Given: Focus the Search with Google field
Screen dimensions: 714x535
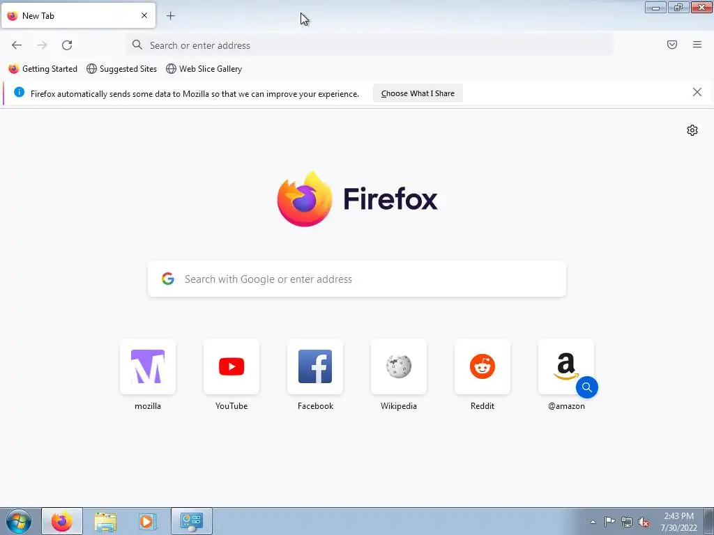Looking at the screenshot, I should pos(357,279).
